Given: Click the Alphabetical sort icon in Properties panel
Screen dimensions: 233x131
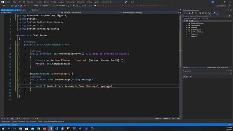Looking at the screenshot, I should pyautogui.click(x=187, y=77).
